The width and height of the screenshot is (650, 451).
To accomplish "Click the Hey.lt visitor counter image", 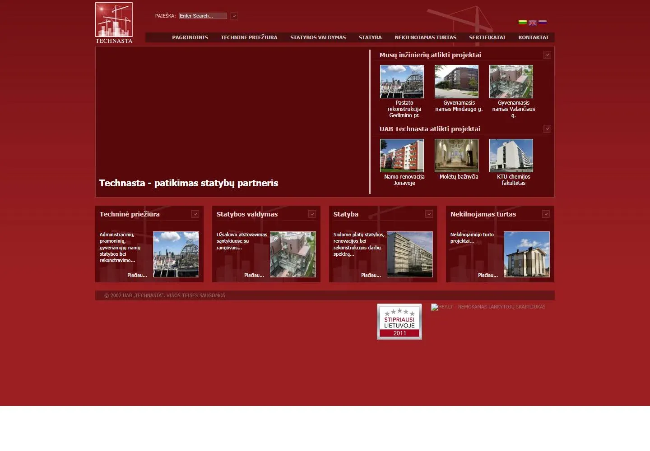I will [x=488, y=307].
